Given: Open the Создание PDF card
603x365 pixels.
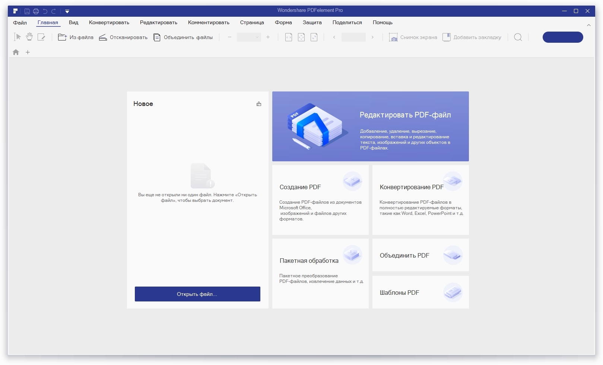Looking at the screenshot, I should (x=320, y=200).
